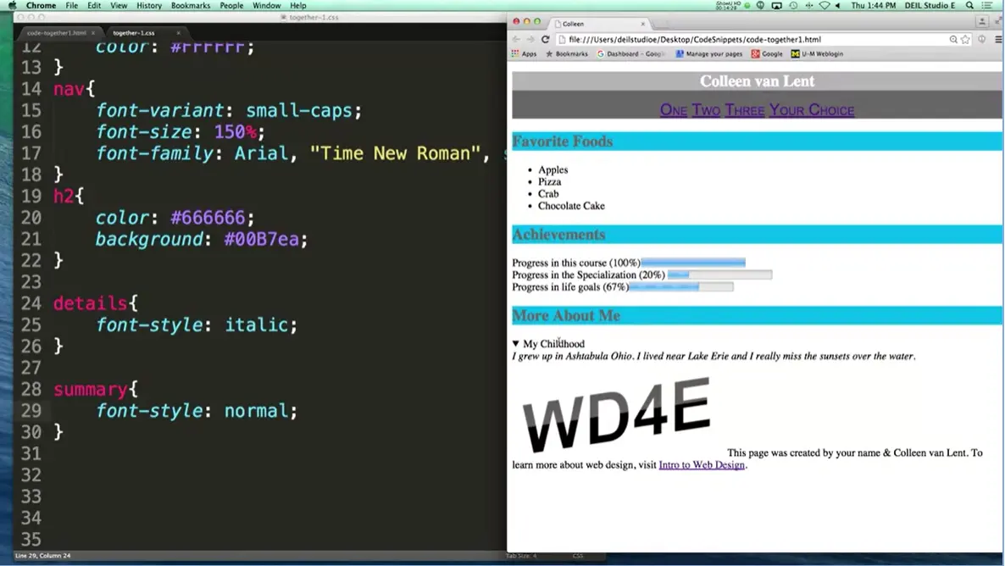Open the History menu in the menu bar

[148, 5]
